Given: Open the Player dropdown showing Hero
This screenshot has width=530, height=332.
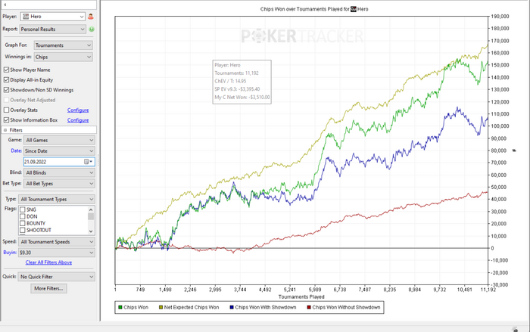Looking at the screenshot, I should click(53, 17).
